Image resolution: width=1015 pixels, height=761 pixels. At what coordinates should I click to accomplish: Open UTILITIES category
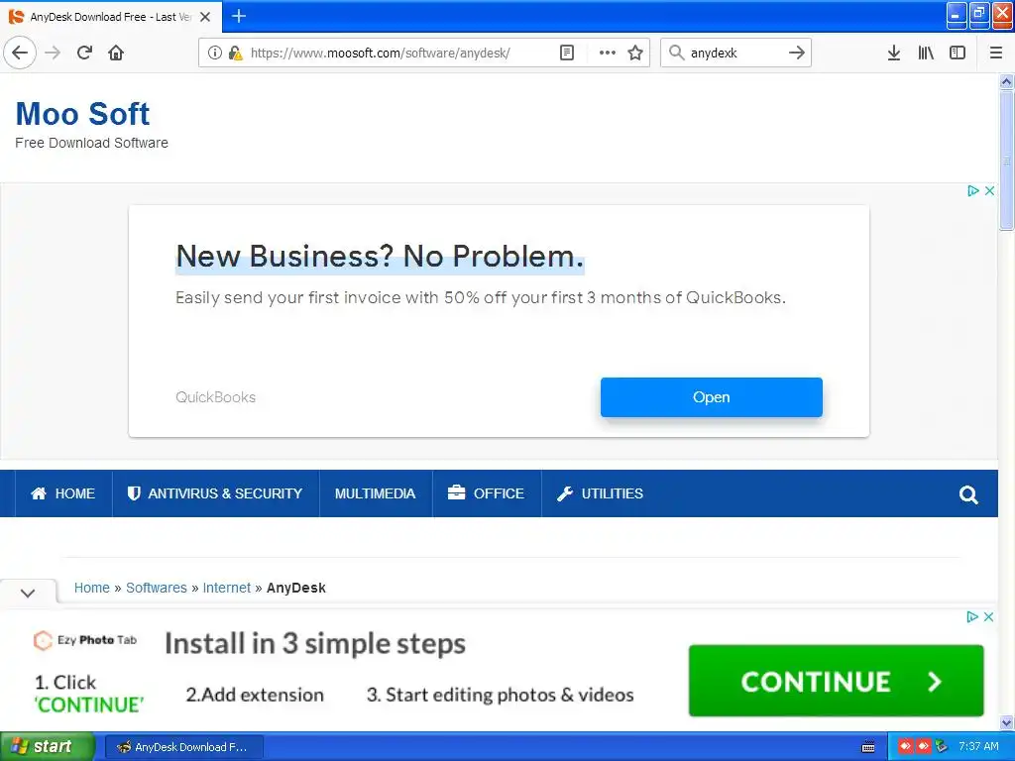[x=600, y=493]
